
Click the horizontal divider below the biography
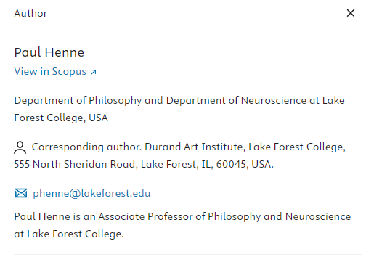pos(188,255)
